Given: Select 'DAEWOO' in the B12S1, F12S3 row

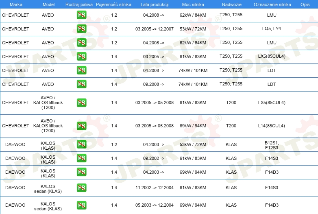Looking at the screenshot, I should 15,144.
